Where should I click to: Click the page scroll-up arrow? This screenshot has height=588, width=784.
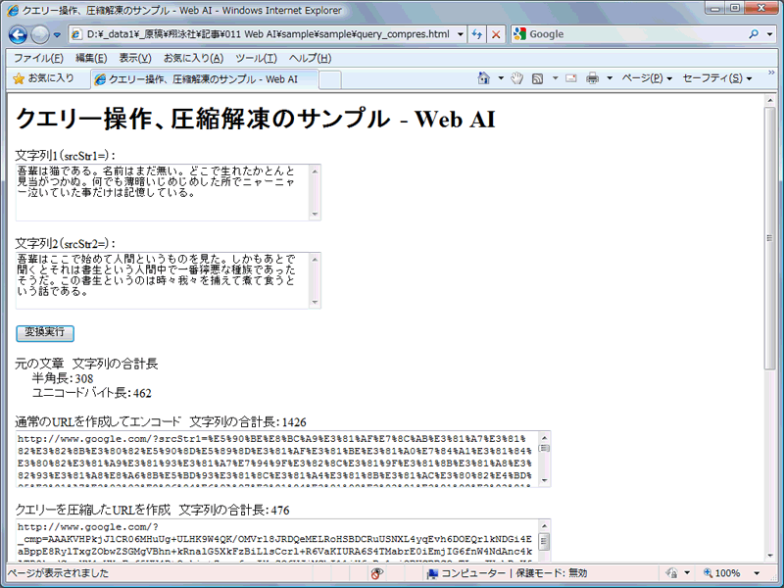[769, 101]
